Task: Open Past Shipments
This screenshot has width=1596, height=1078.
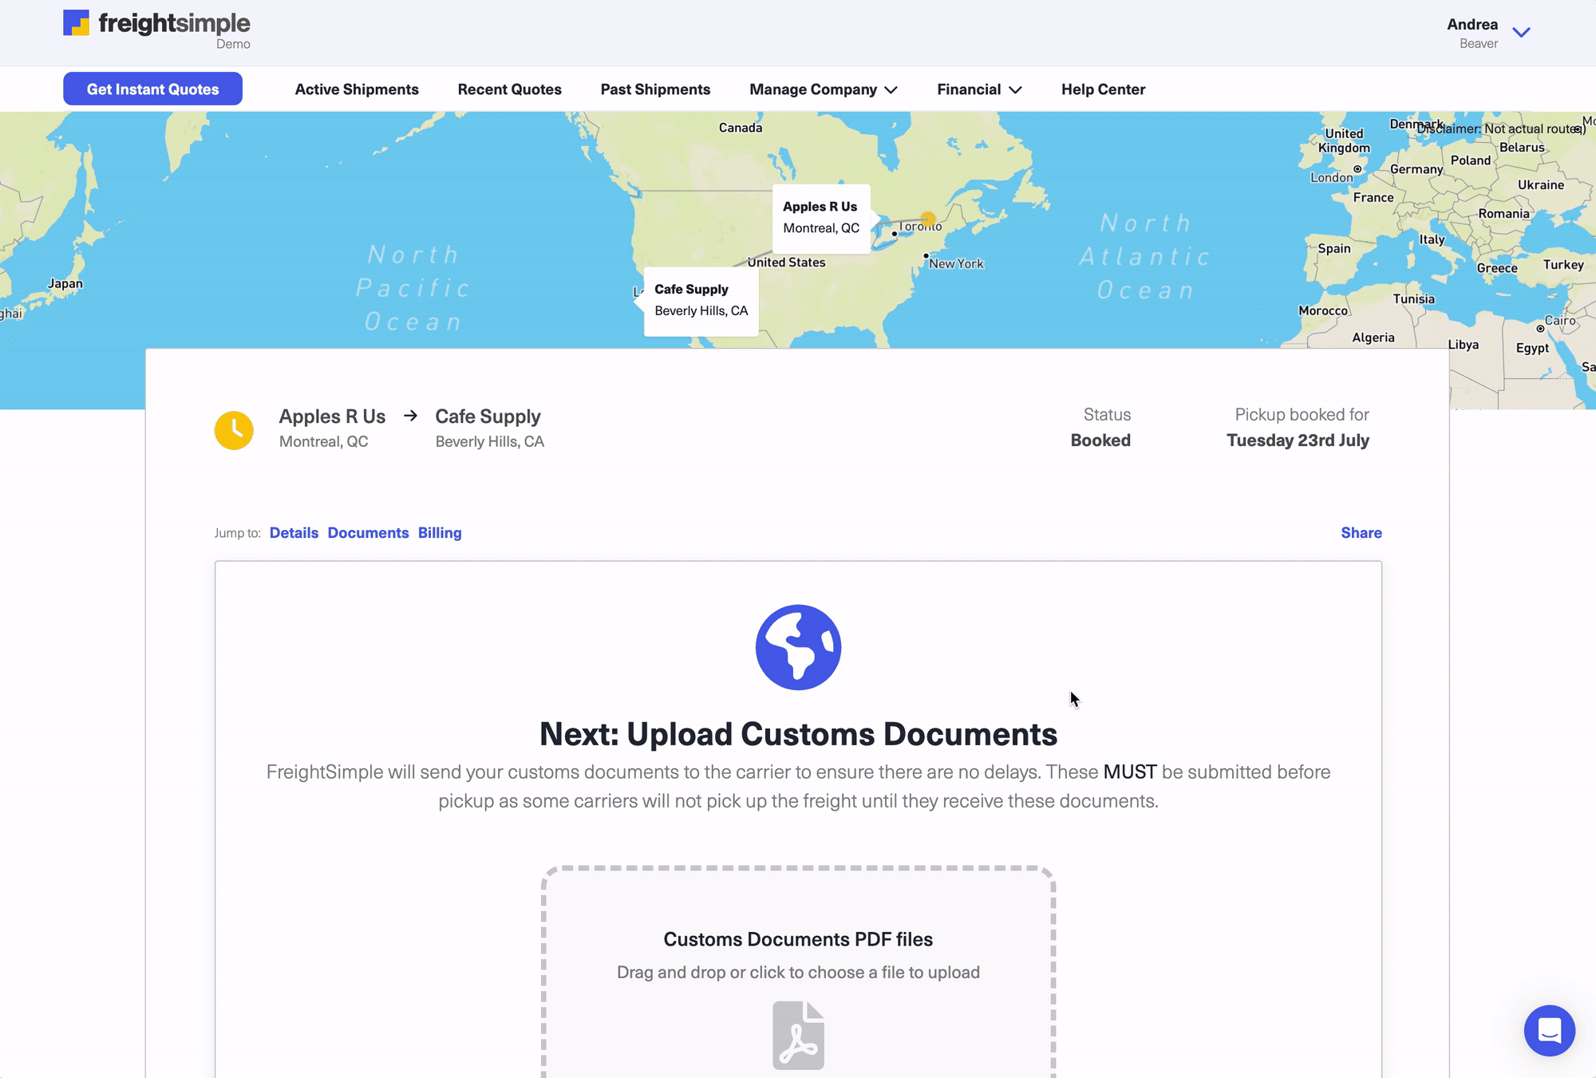Action: point(655,89)
